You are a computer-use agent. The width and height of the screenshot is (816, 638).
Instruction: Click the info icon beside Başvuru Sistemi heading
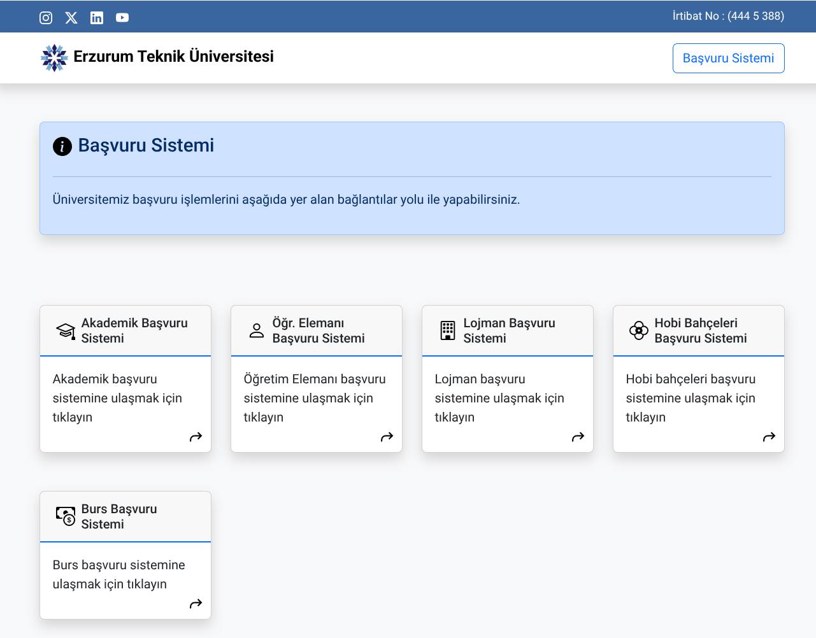(x=62, y=146)
